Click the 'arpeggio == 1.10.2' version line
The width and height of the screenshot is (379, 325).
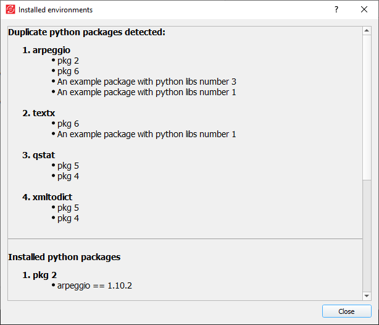tap(94, 285)
